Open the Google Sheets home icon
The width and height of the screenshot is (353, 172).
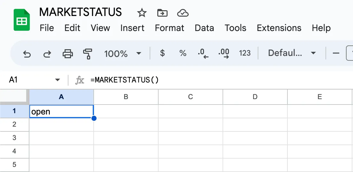(22, 20)
